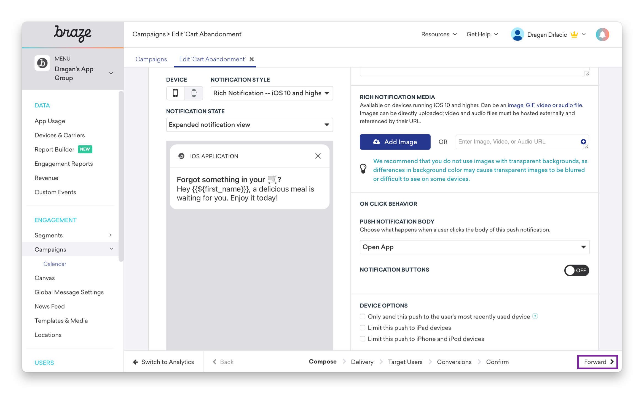Select the Edit 'Cart Abandonment' tab
The height and width of the screenshot is (394, 644).
pyautogui.click(x=212, y=59)
